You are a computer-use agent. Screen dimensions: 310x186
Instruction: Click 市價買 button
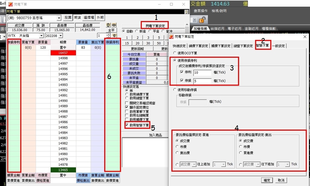coord(43,175)
